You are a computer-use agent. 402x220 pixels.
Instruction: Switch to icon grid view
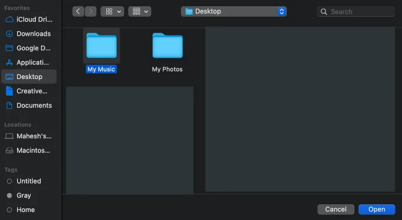[109, 12]
